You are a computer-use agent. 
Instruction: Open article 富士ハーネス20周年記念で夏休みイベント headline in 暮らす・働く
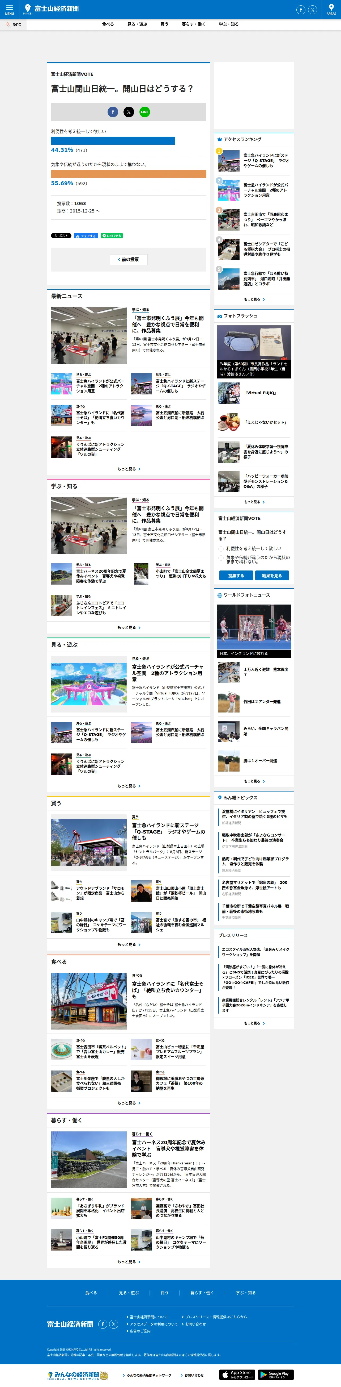[x=169, y=1148]
